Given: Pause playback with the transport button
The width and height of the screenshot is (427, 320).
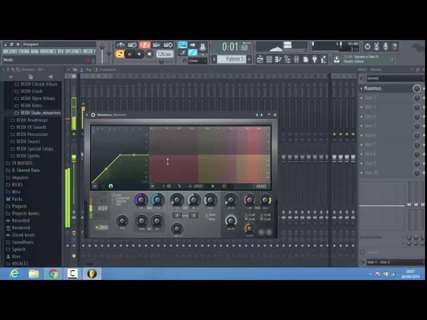Looking at the screenshot, I should 129,54.
